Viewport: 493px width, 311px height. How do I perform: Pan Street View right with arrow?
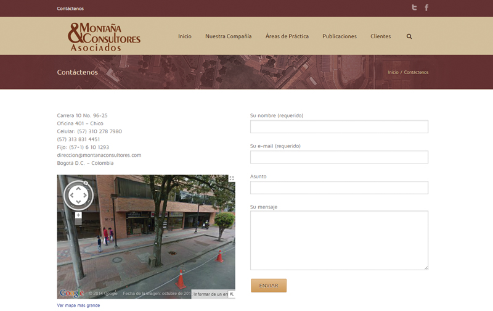pyautogui.click(x=86, y=196)
